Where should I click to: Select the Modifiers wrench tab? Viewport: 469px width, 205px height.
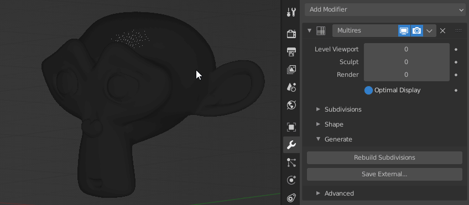(x=291, y=145)
